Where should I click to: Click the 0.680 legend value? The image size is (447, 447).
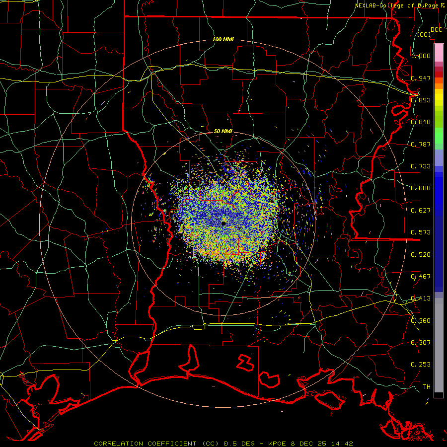pyautogui.click(x=421, y=188)
